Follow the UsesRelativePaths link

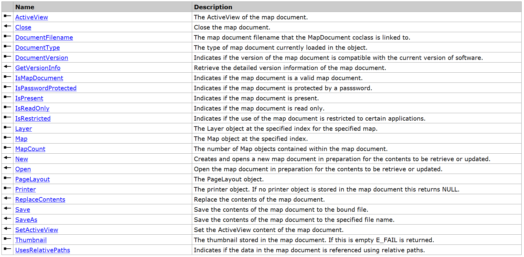[43, 250]
